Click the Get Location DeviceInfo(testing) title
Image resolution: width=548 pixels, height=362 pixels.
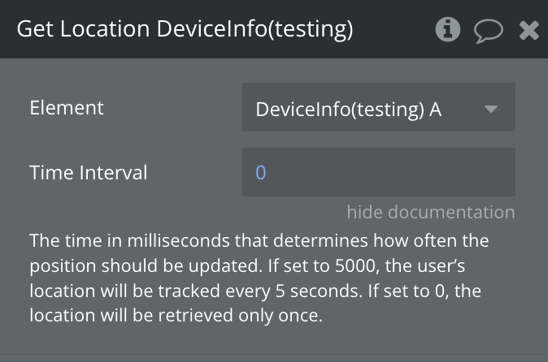(x=185, y=30)
